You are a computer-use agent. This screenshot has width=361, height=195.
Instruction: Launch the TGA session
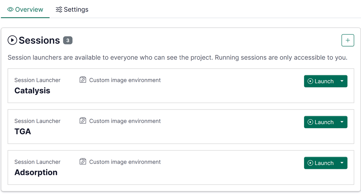pos(321,122)
